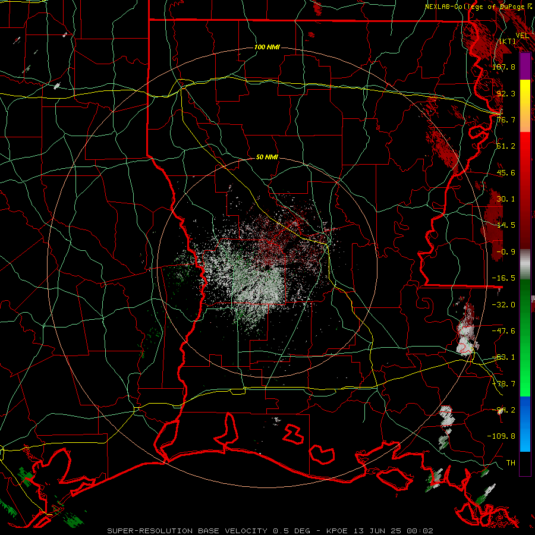Click the '50 NMI' range ring label
The width and height of the screenshot is (535, 535).
pyautogui.click(x=267, y=158)
